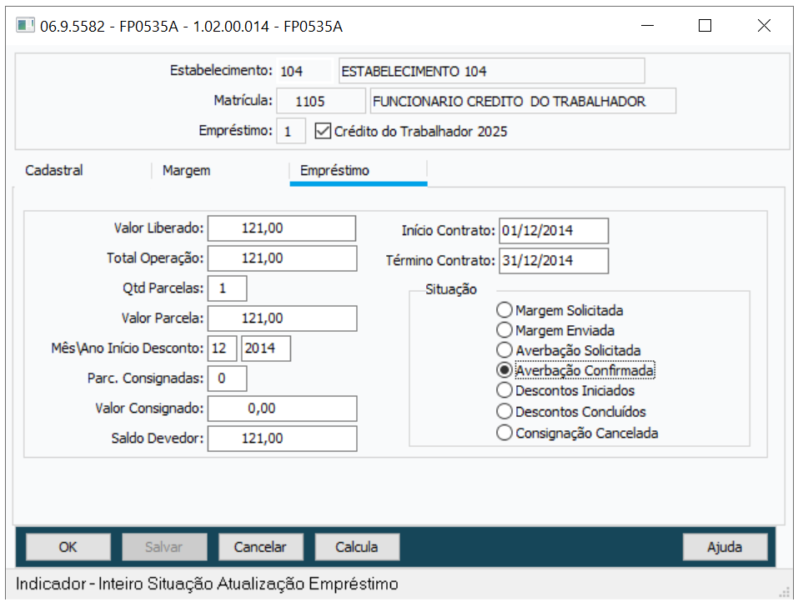Image resolution: width=798 pixels, height=607 pixels.
Task: Switch to the Cadastral tab
Action: click(54, 170)
